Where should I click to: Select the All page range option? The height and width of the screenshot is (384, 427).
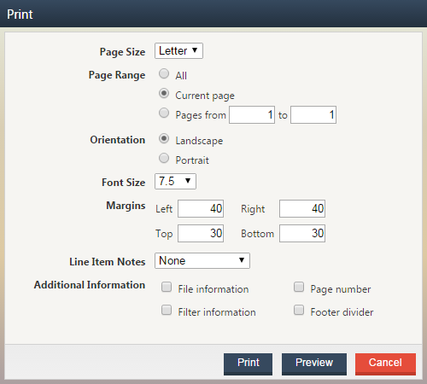tap(164, 73)
